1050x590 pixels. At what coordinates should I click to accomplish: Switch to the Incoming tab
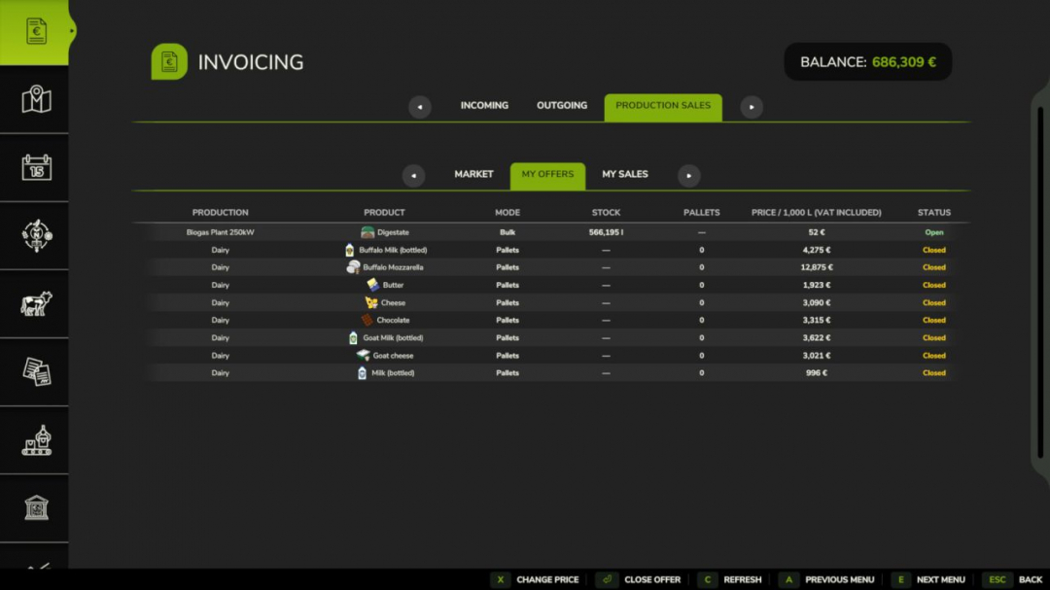[x=484, y=106]
